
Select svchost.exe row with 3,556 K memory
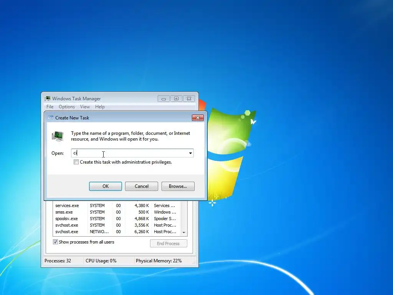(x=117, y=225)
